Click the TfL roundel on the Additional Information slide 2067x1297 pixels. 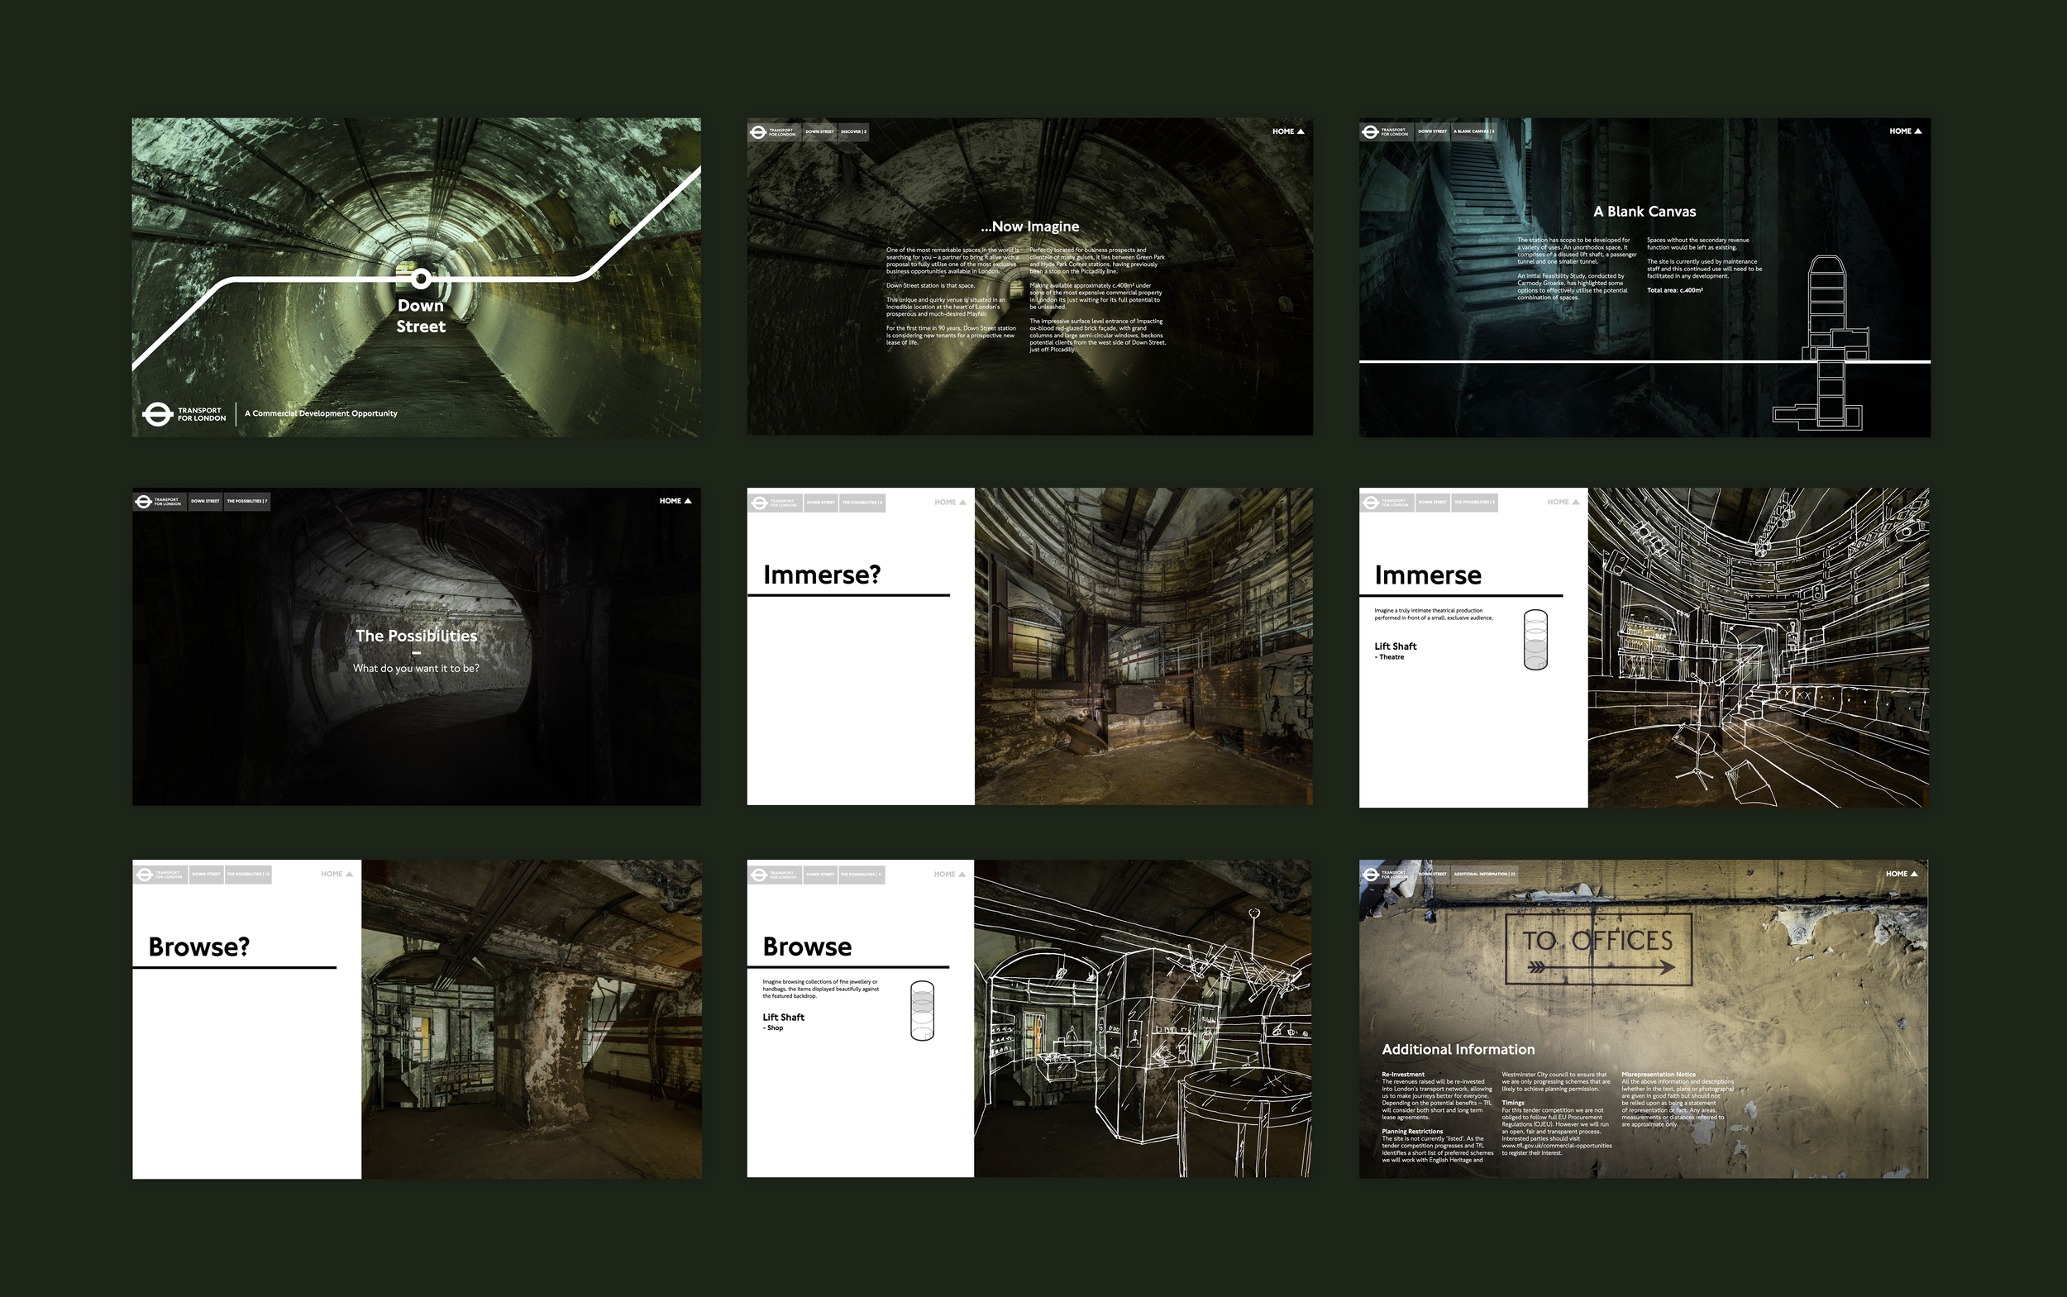pos(1370,874)
